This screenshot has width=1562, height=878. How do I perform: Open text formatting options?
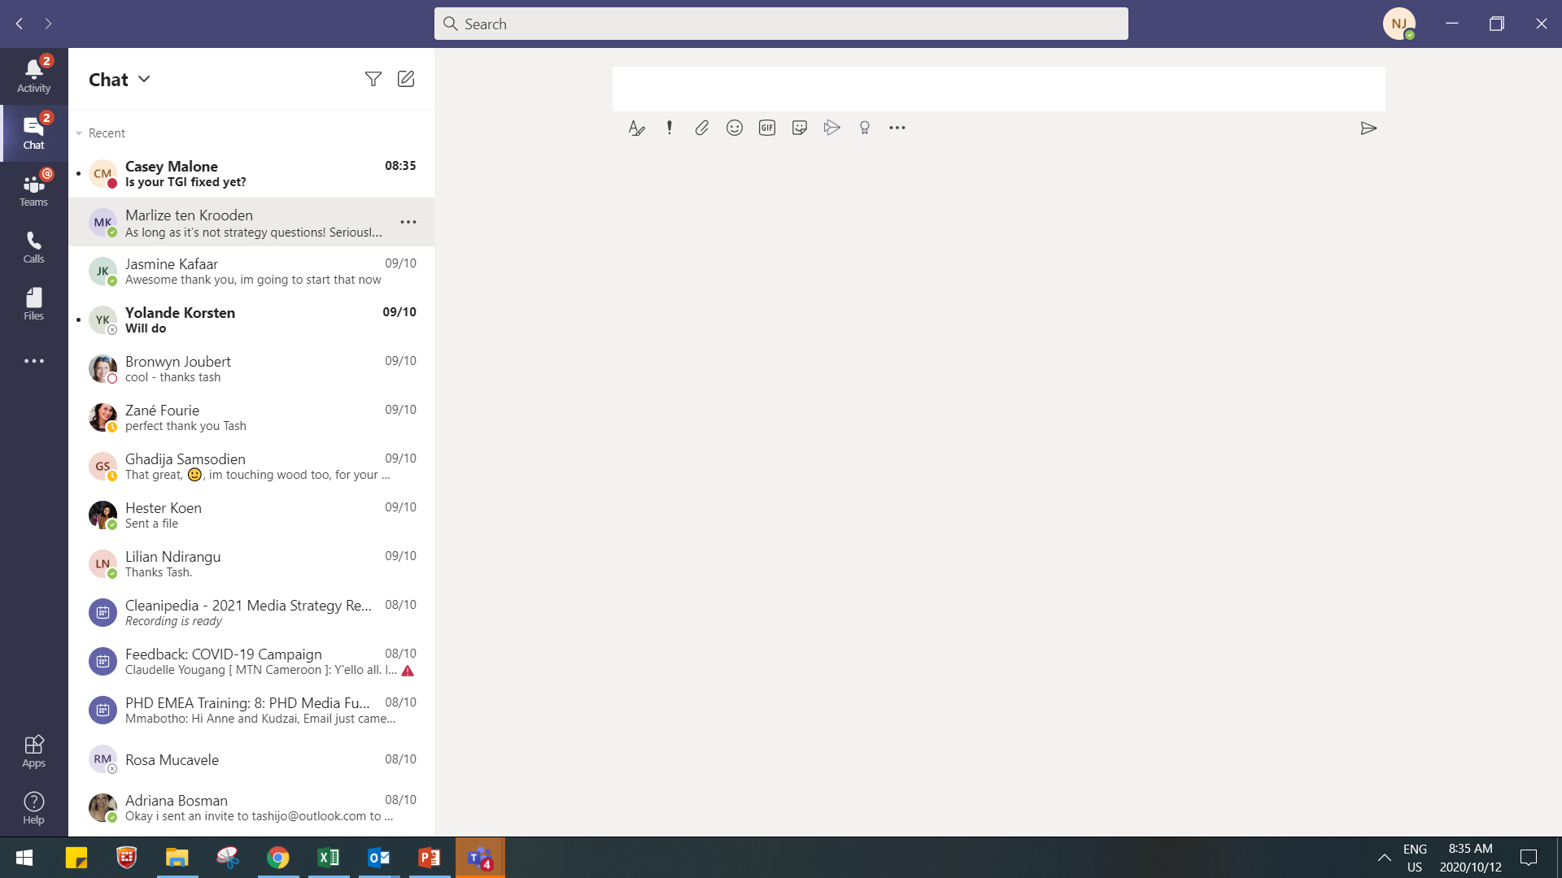pyautogui.click(x=636, y=128)
